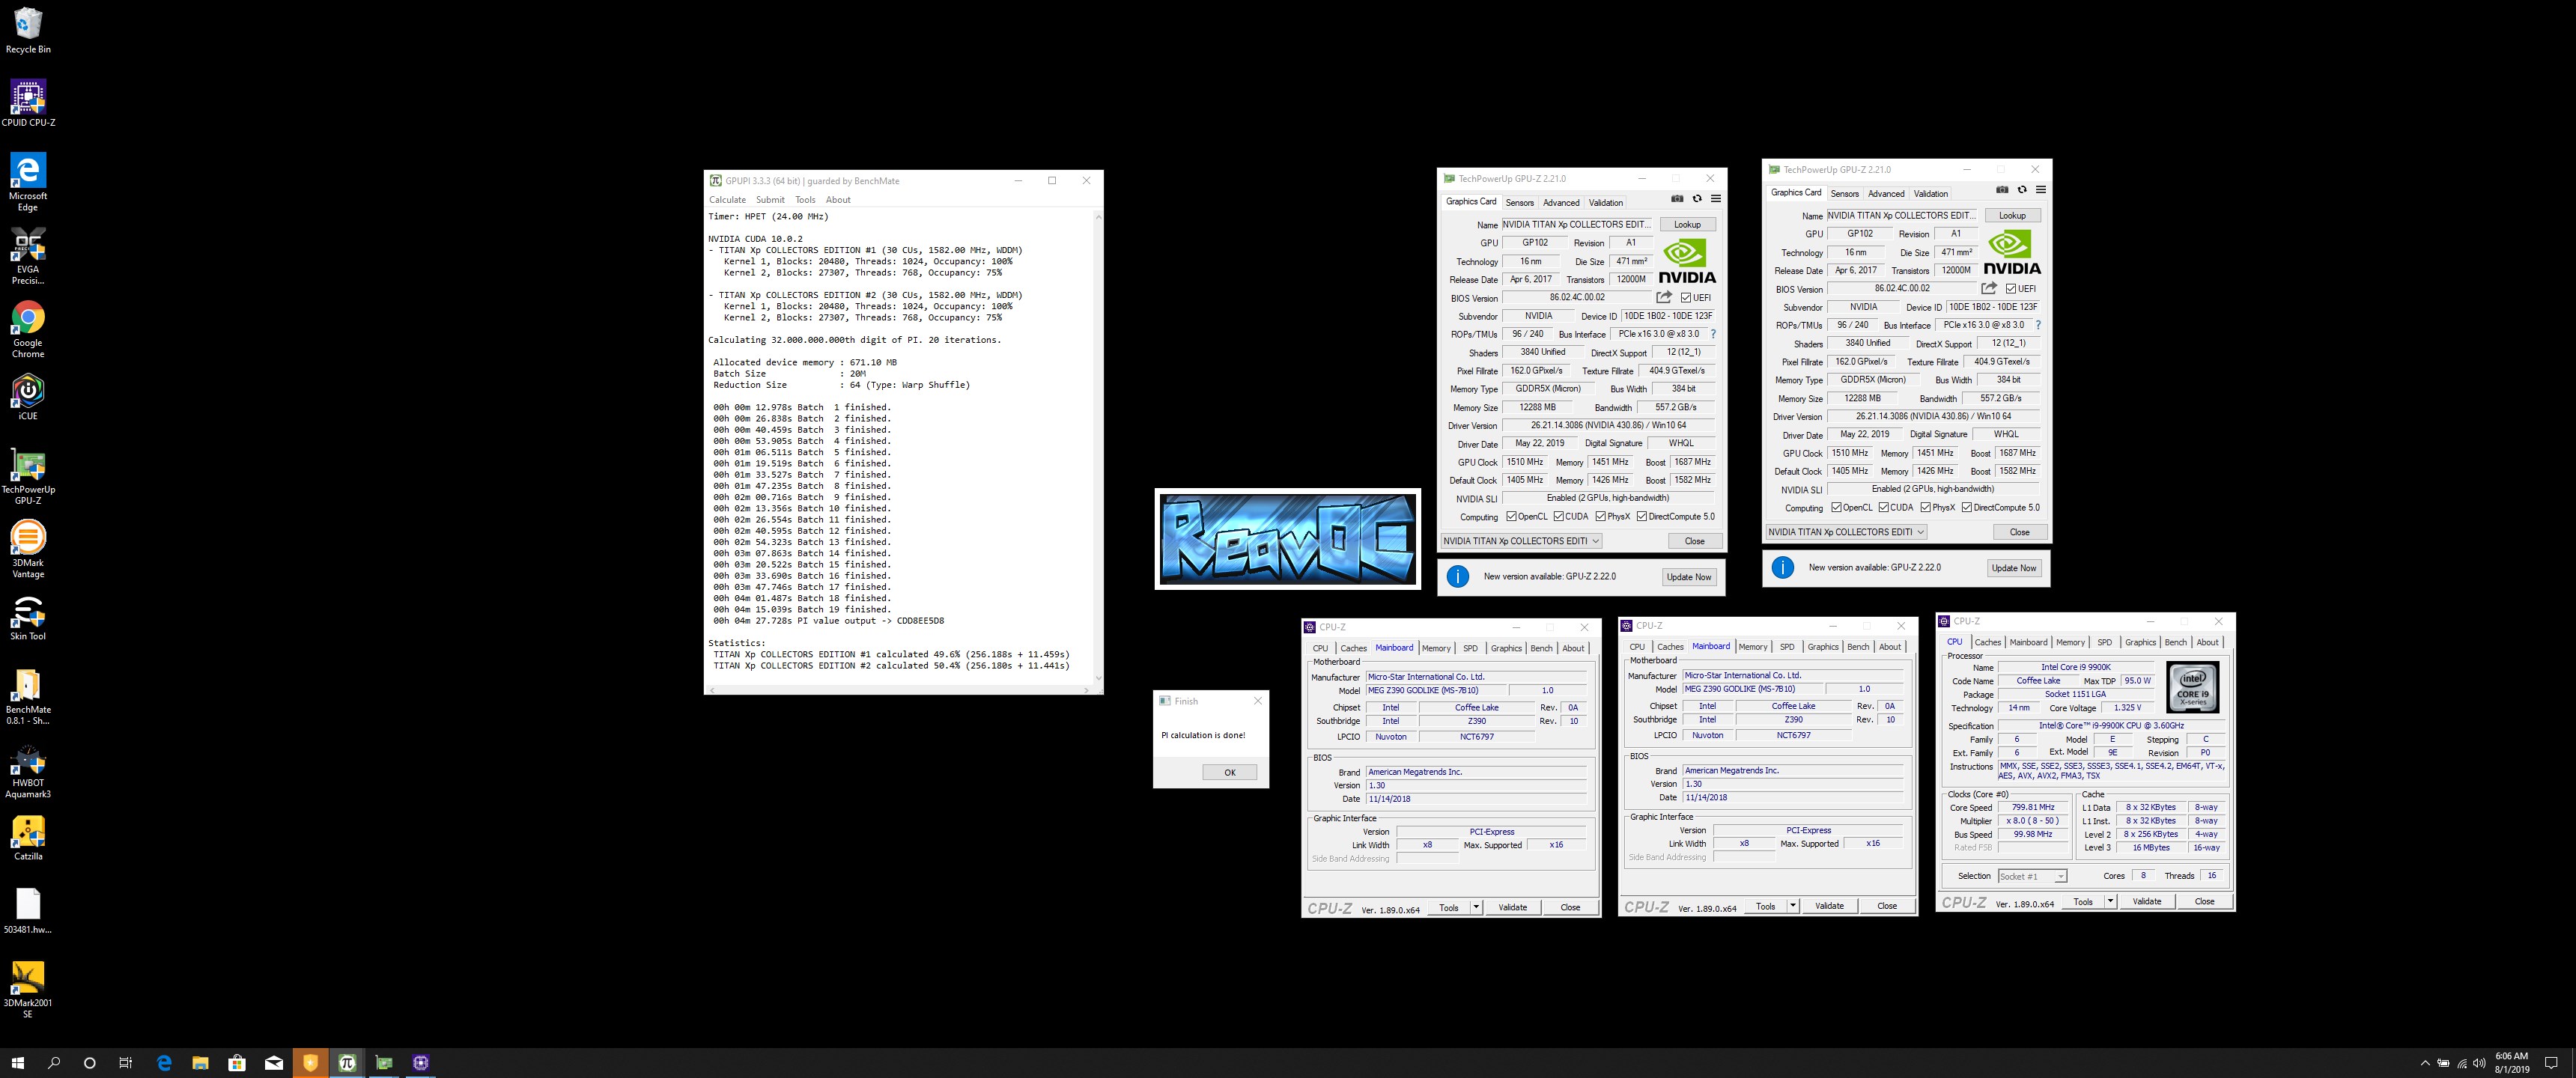Open hamburger menu in right GPU-Z window

(x=2041, y=190)
